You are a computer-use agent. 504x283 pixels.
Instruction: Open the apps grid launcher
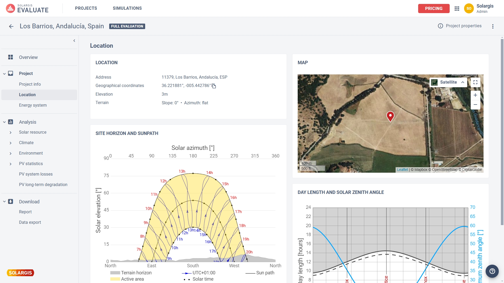tap(457, 8)
